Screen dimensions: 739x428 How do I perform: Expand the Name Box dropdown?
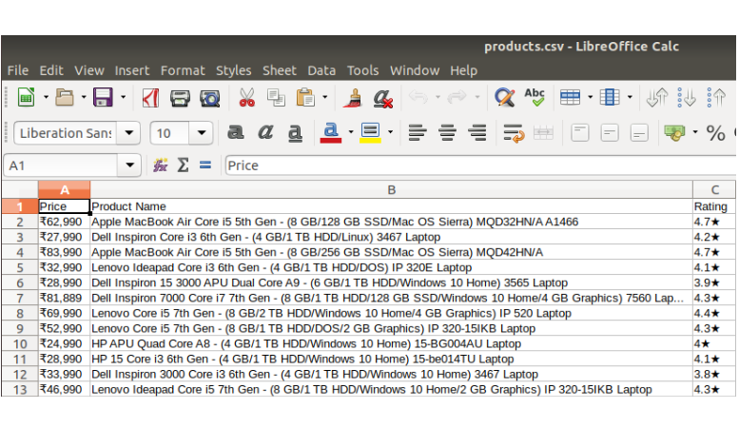click(x=130, y=165)
